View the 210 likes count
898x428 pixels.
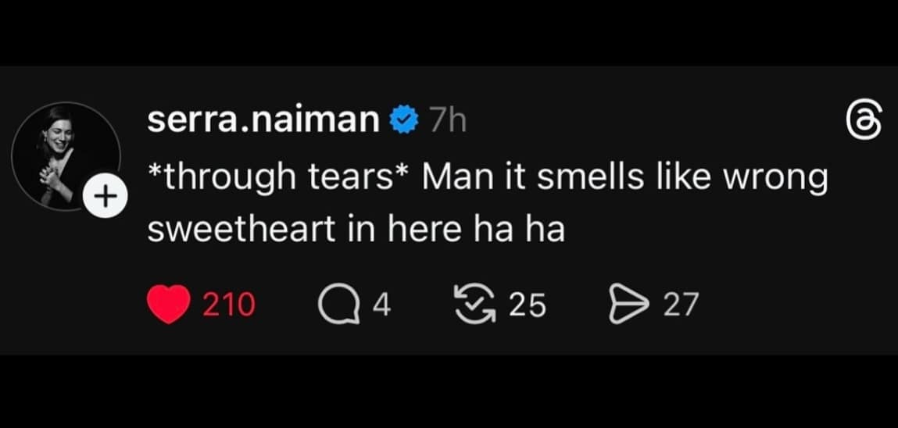click(229, 304)
